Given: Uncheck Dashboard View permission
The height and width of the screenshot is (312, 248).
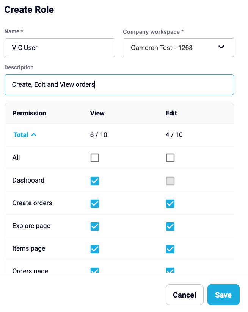Looking at the screenshot, I should point(95,181).
